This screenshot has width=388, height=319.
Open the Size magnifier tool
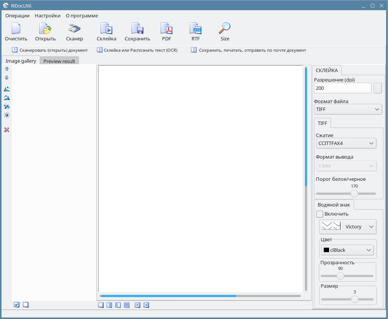point(225,32)
